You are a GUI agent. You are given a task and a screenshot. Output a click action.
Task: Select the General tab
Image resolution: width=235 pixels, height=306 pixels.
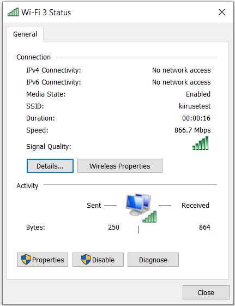[x=25, y=34]
